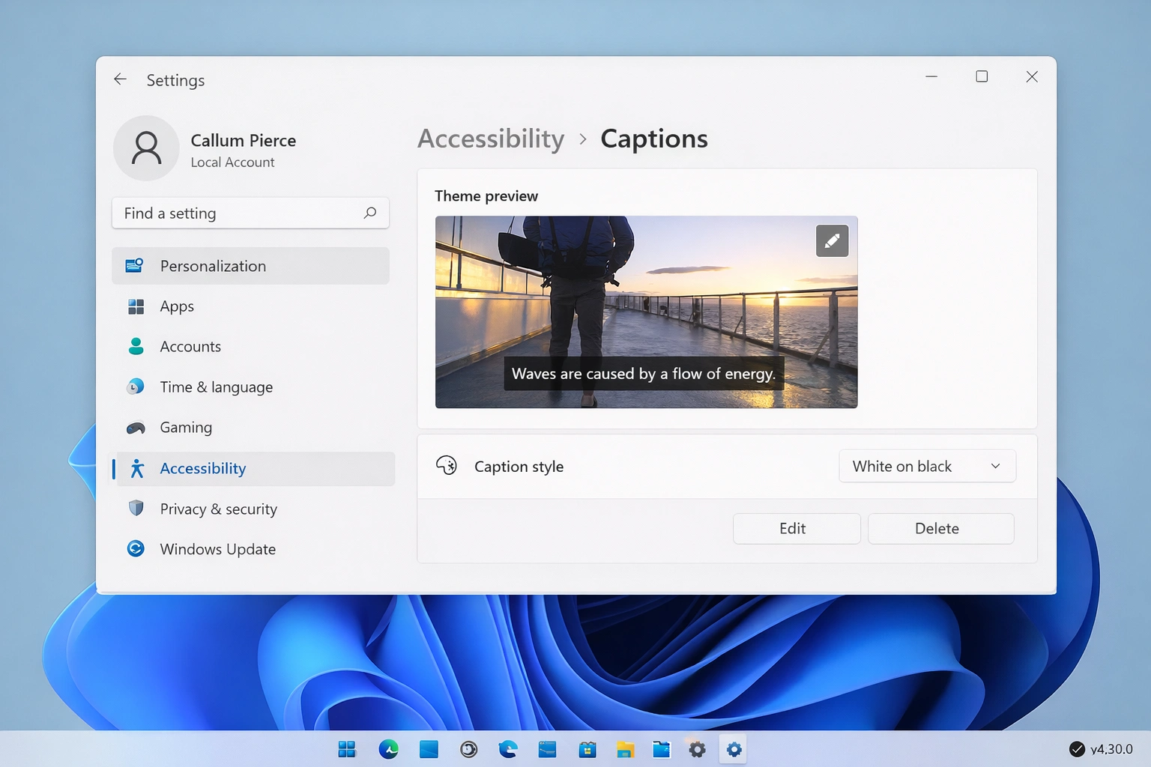Open Microsoft Store from the taskbar
Screen dimensions: 1151x767
(587, 748)
